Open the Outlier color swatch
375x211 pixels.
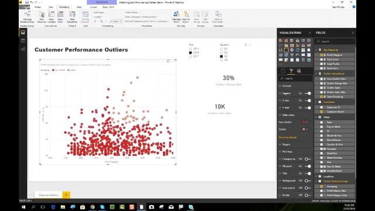click(x=305, y=130)
